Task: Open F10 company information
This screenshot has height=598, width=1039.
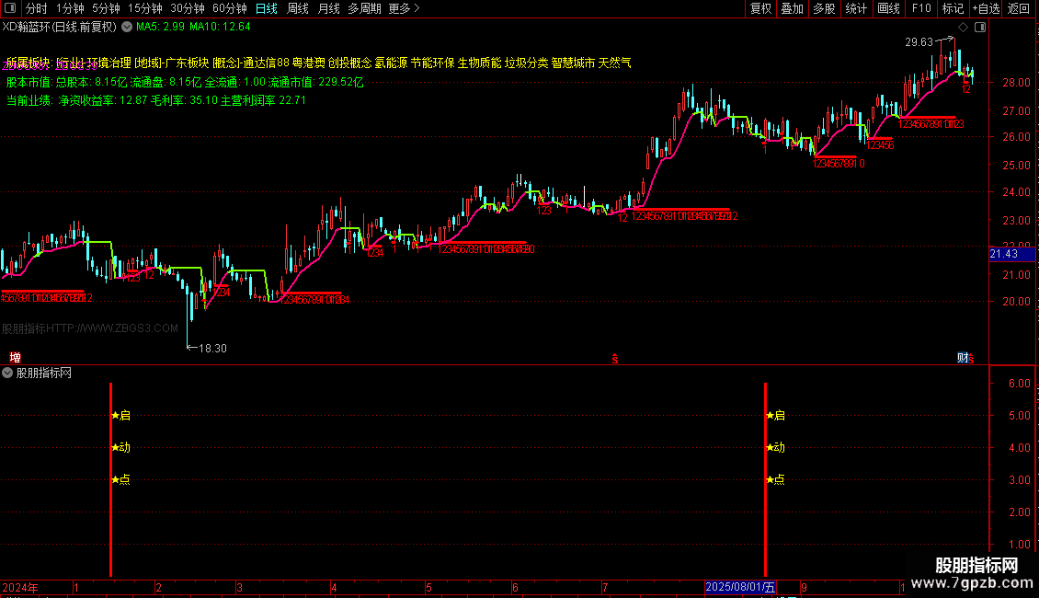Action: [x=921, y=8]
